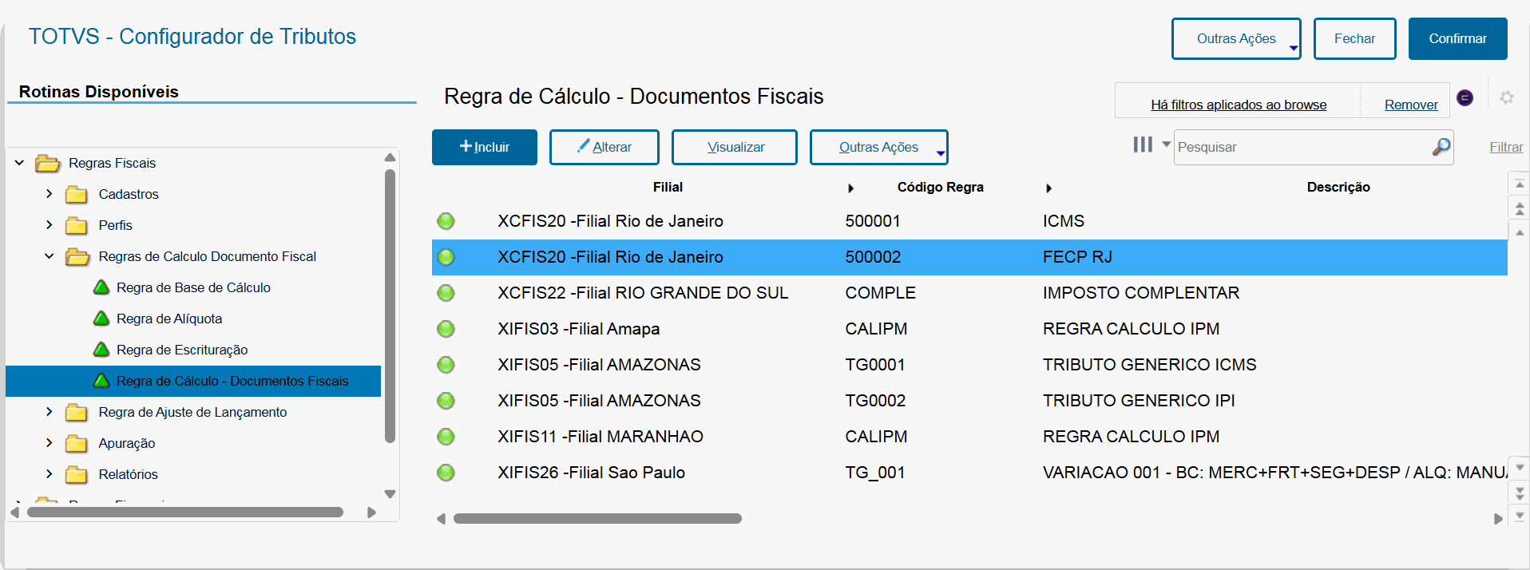Open the browse settings gear icon
Viewport: 1530px width, 570px height.
tap(1506, 97)
